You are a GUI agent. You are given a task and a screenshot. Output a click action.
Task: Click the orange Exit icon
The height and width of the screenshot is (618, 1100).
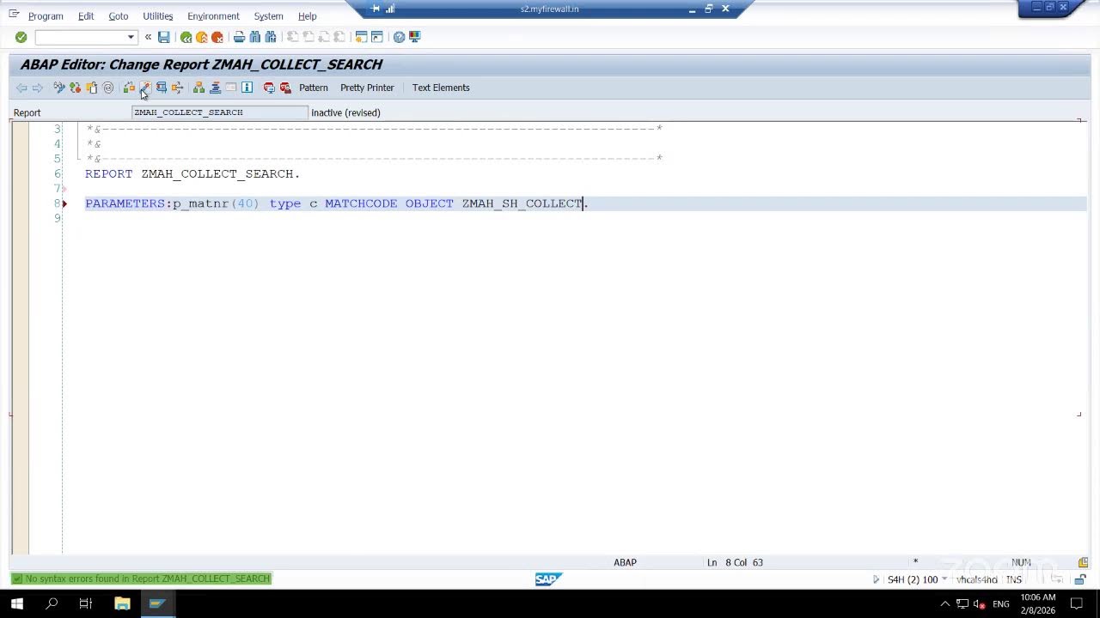click(x=201, y=37)
